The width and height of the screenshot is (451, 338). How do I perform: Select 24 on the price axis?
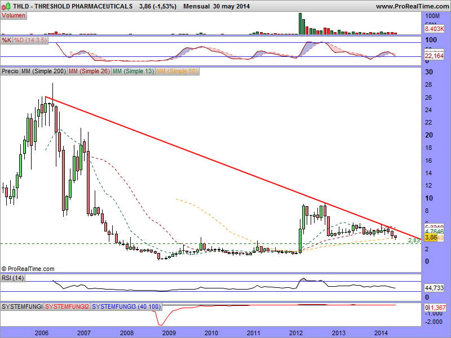pyautogui.click(x=429, y=110)
